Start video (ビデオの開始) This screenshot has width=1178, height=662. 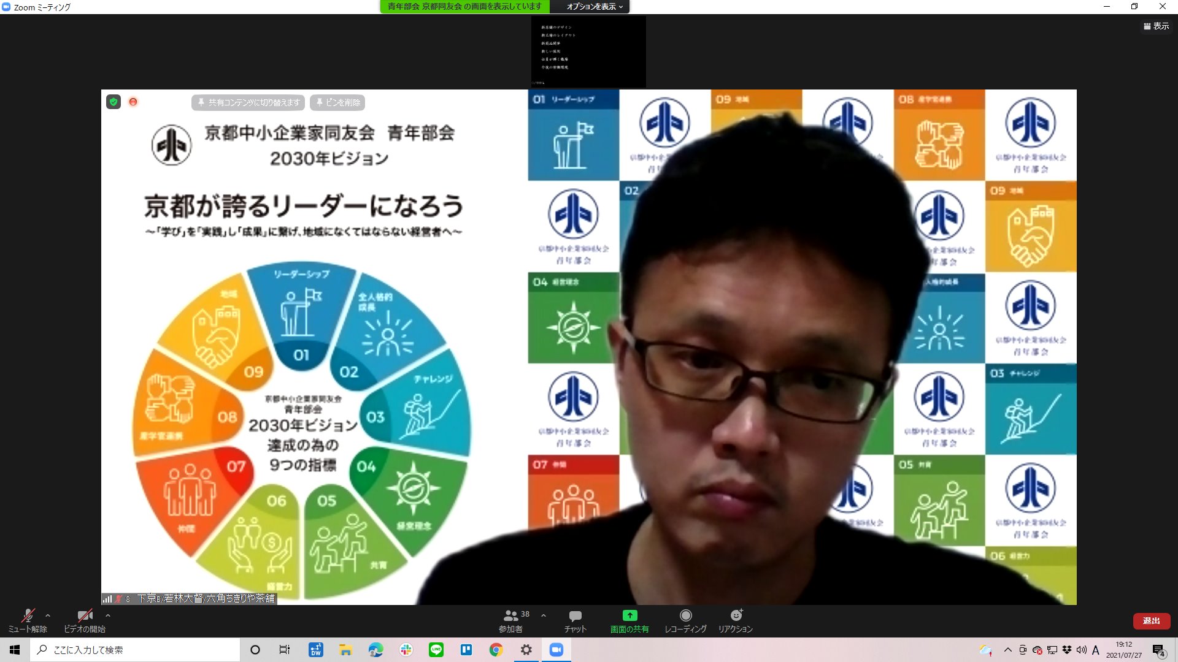pos(85,620)
